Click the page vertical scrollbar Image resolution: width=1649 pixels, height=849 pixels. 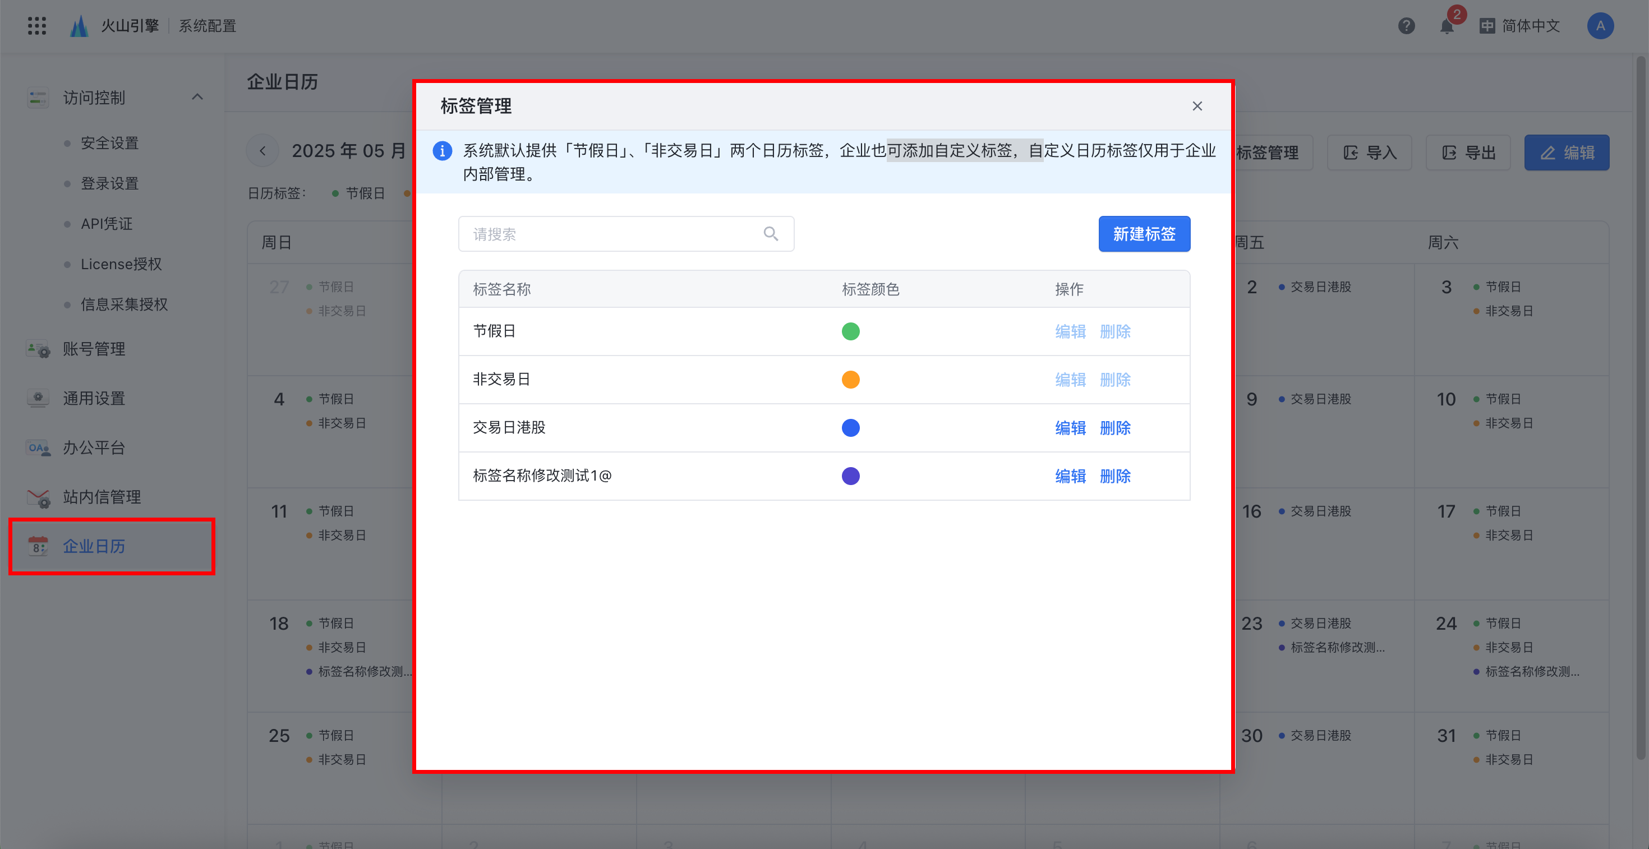[1641, 408]
